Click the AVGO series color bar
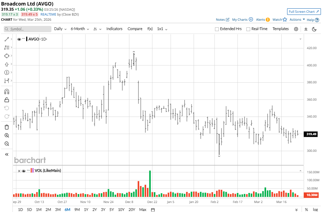Screen dimensions: 323x212 (x=27, y=39)
